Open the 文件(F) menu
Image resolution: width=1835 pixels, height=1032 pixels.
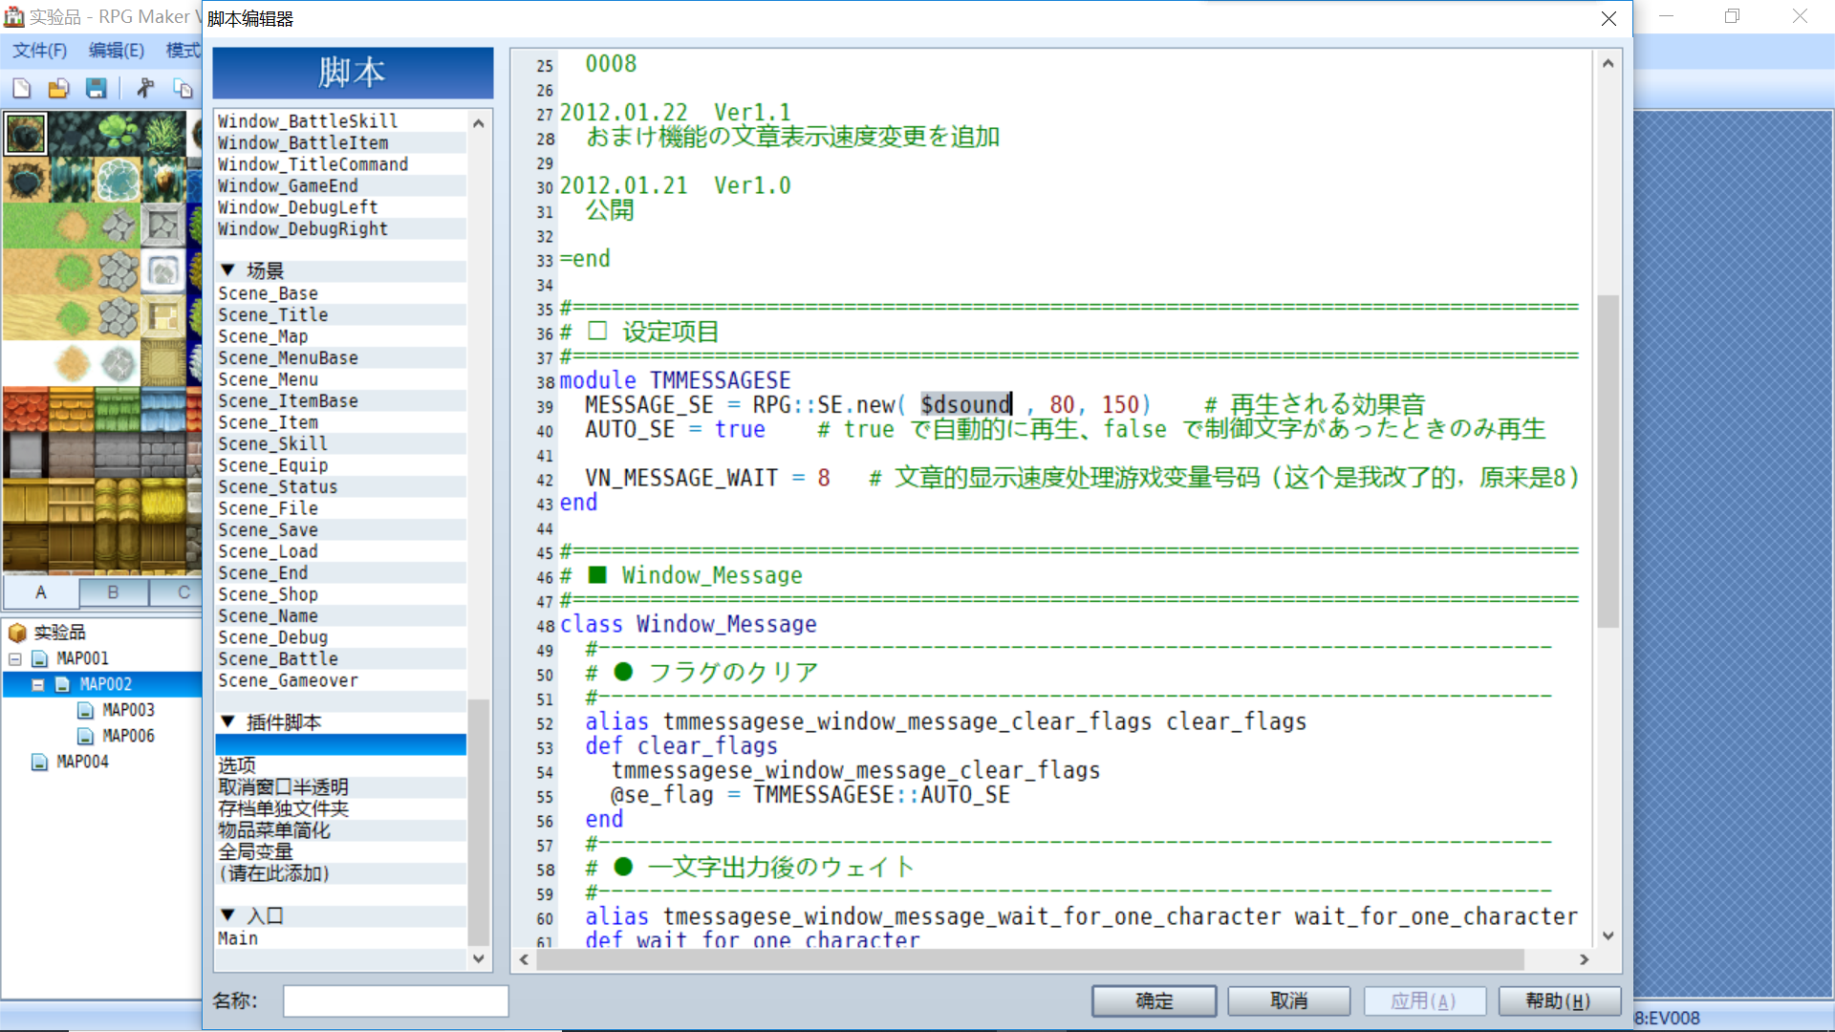pyautogui.click(x=39, y=51)
